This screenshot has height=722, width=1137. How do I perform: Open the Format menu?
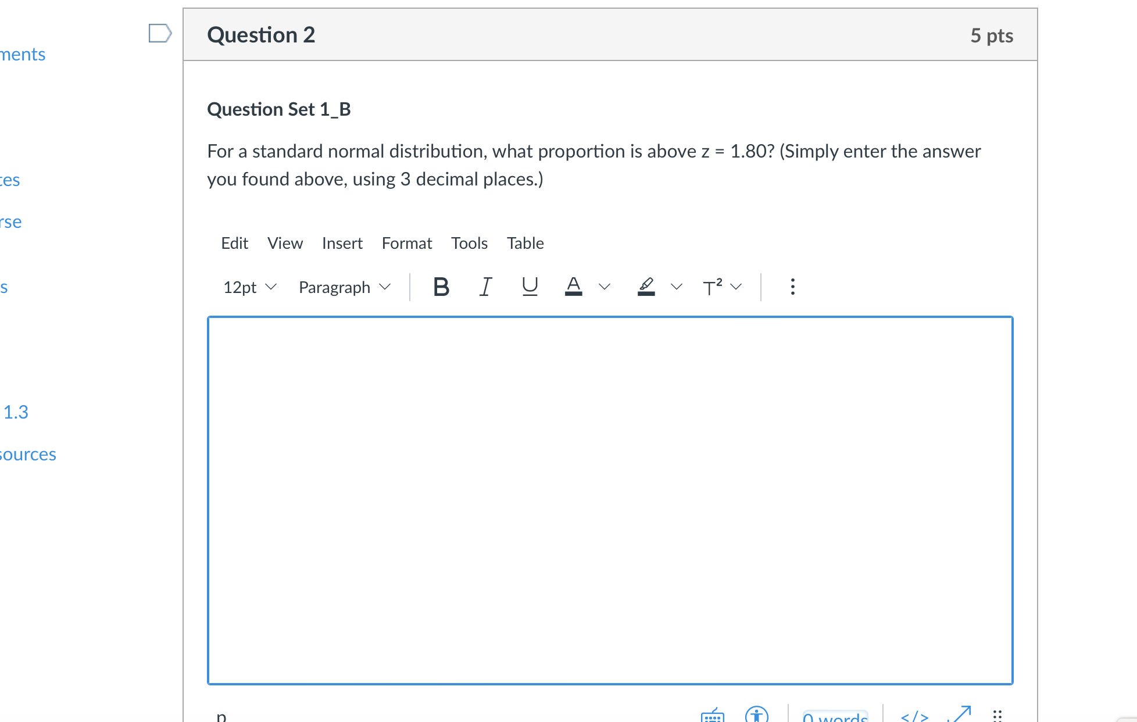[x=406, y=243]
